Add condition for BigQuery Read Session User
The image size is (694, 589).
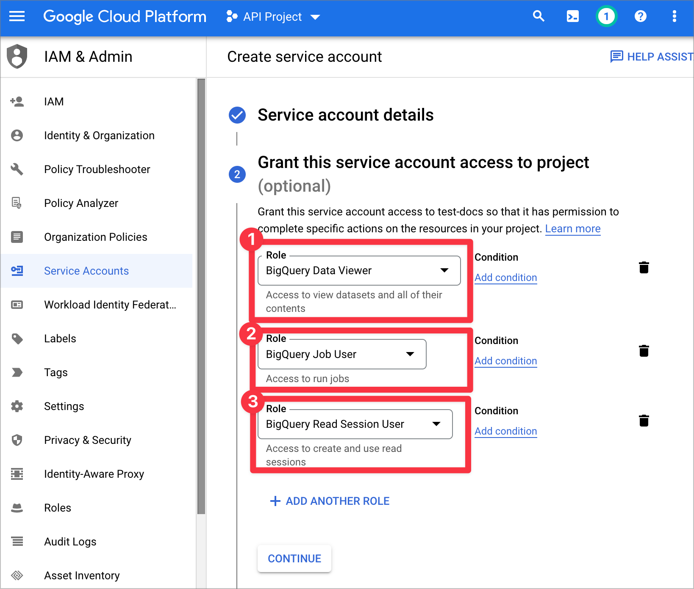(505, 431)
